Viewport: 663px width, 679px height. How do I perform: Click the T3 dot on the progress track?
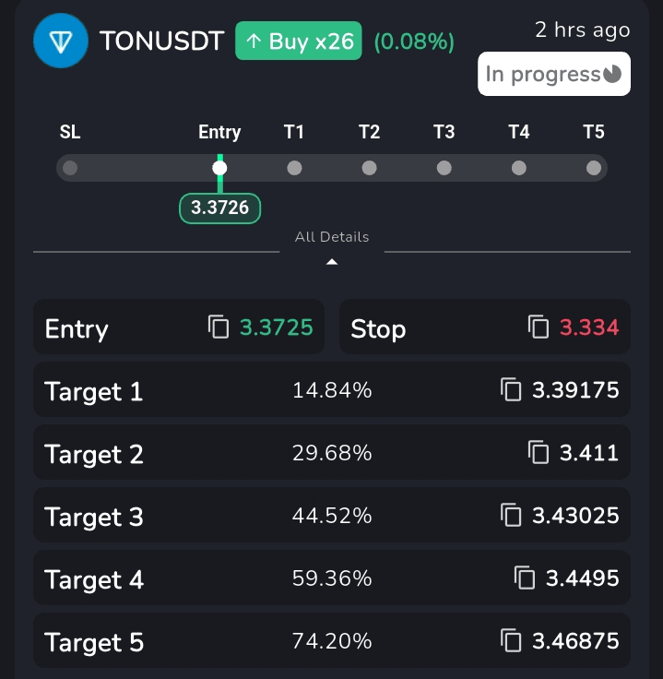[x=444, y=168]
